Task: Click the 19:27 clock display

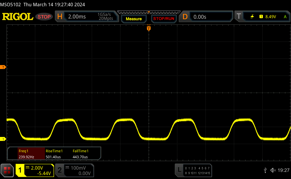Action: [x=283, y=170]
